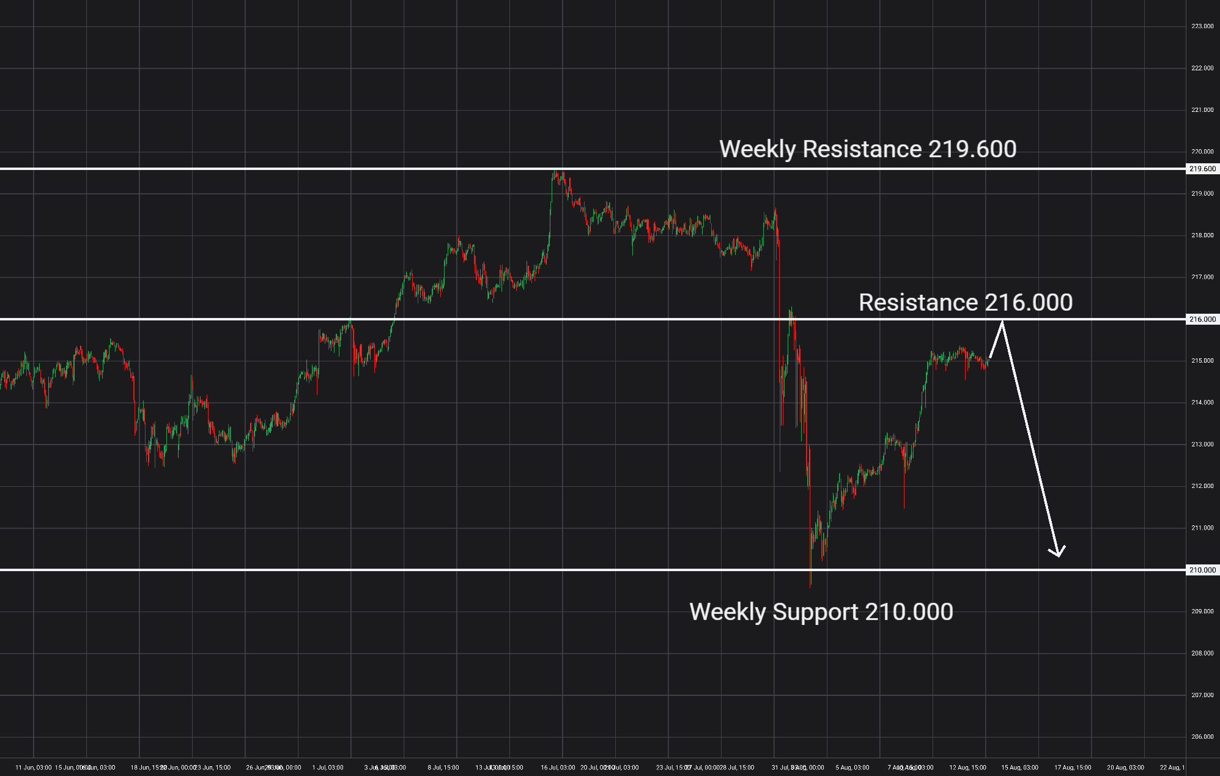The image size is (1220, 776).
Task: Click the 215.000 price axis label
Action: (x=1202, y=361)
